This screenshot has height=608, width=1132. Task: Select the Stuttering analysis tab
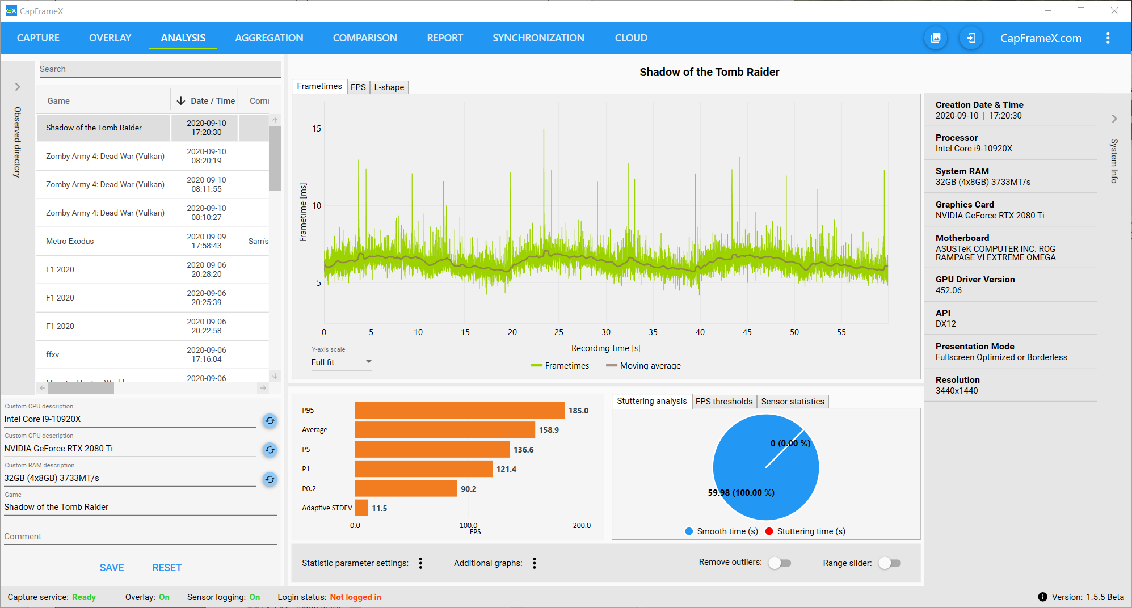pos(652,401)
